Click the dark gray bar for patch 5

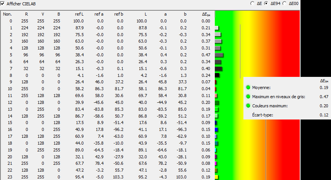click(219, 55)
